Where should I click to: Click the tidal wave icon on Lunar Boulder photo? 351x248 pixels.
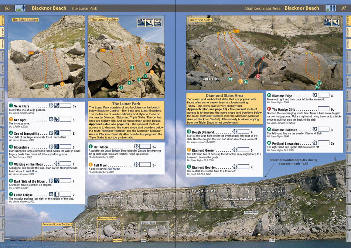(158, 23)
